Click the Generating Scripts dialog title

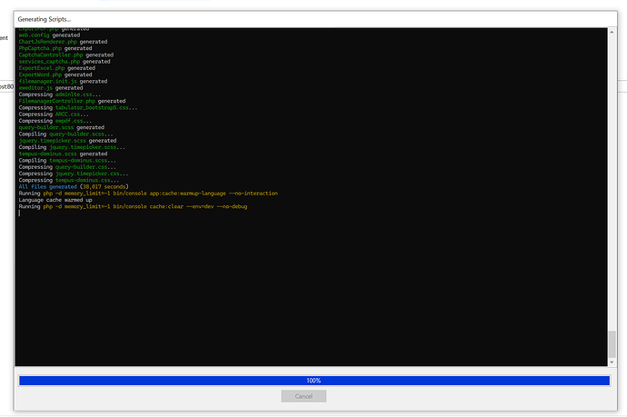pos(45,18)
